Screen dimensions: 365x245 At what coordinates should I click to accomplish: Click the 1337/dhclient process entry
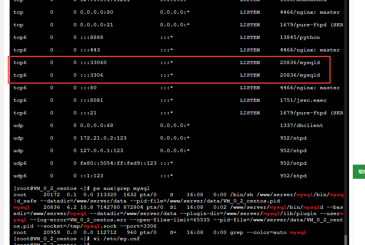(x=301, y=125)
